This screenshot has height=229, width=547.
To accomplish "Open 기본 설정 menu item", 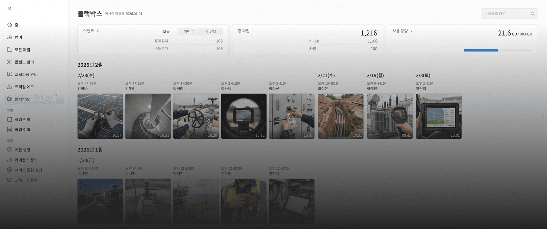I will click(x=34, y=150).
